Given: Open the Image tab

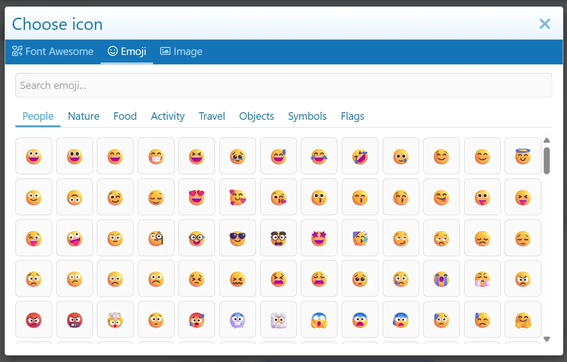Looking at the screenshot, I should 181,51.
